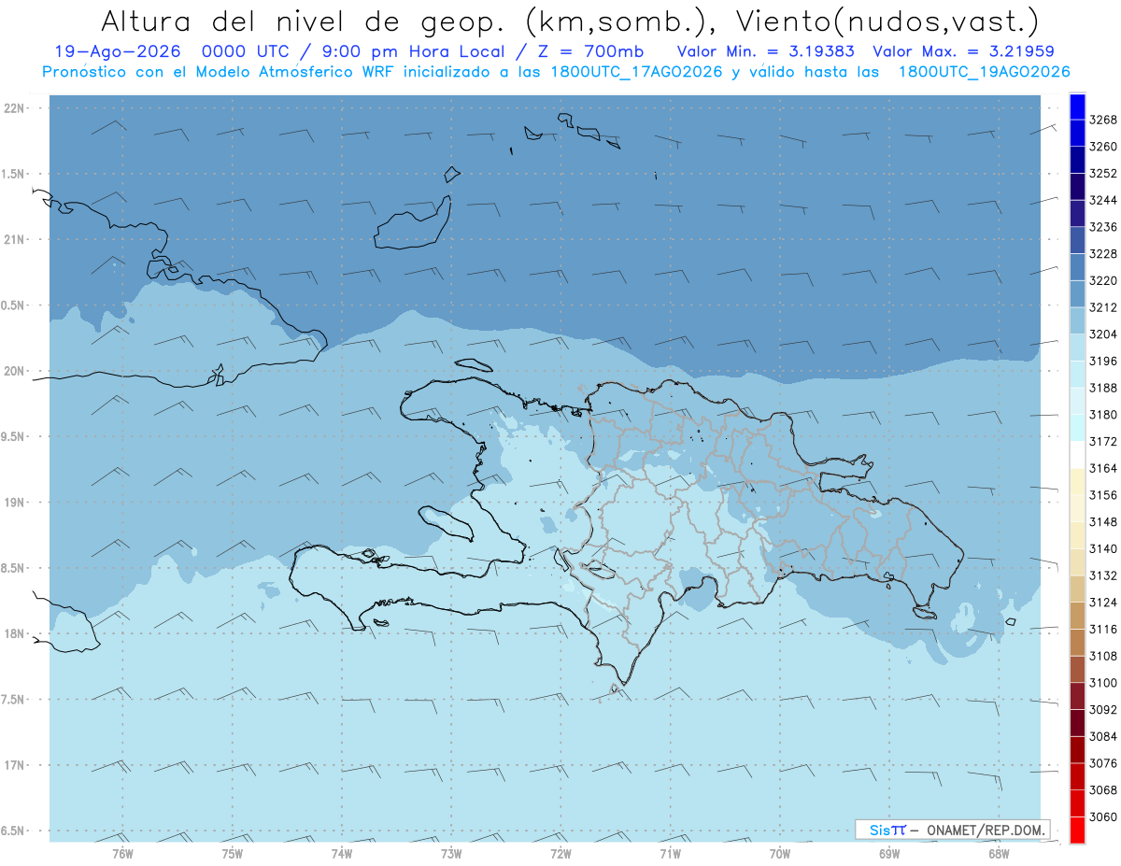Click the '18N' latitude label
The image size is (1121, 866).
pyautogui.click(x=14, y=633)
